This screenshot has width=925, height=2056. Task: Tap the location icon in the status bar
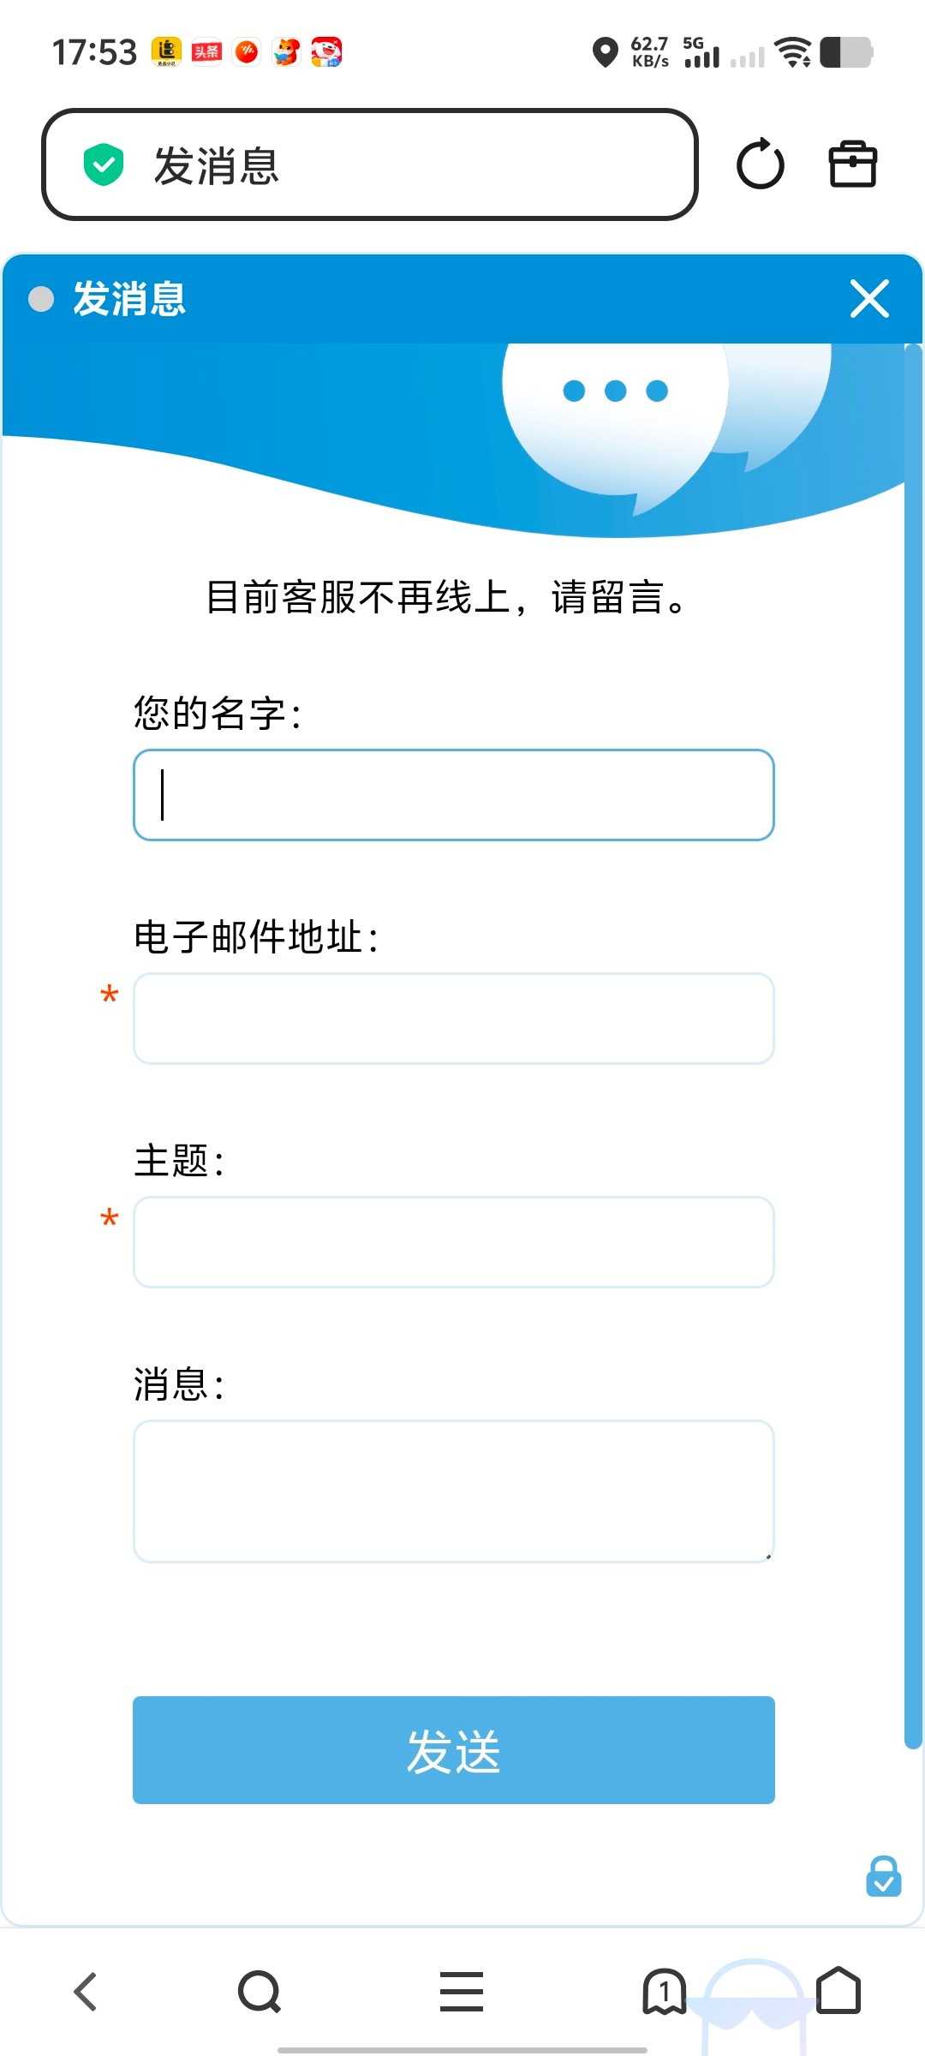(605, 53)
